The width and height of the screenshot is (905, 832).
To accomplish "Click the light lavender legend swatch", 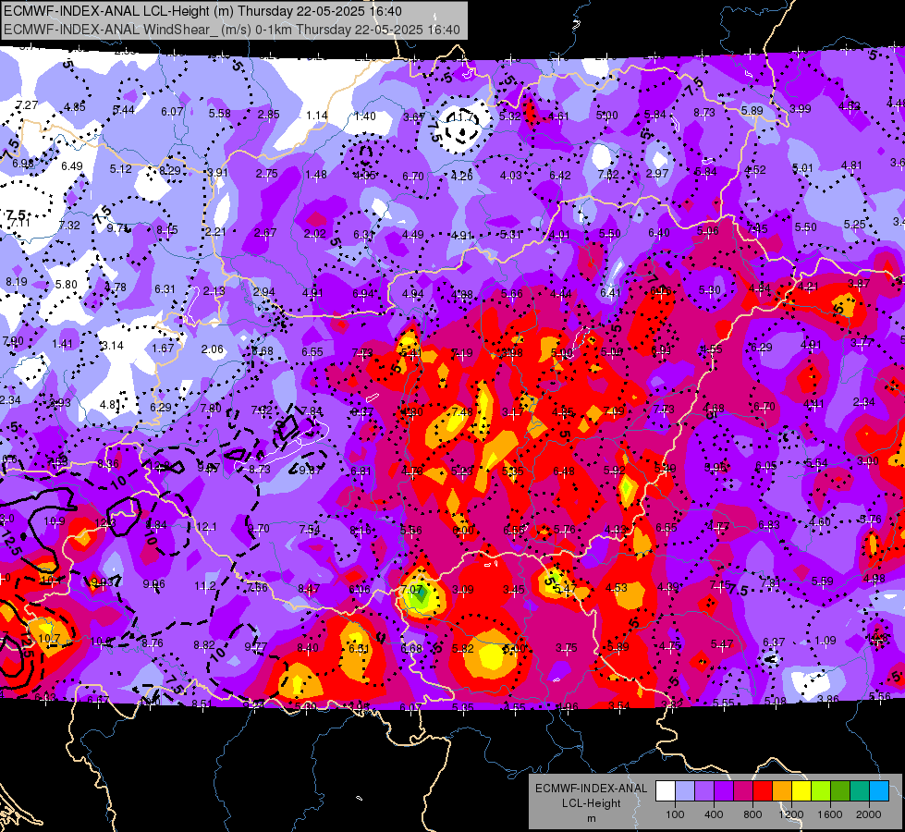I will [685, 791].
